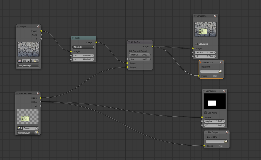The image size is (261, 160).
Task: Collapse highlighted File Output node via orange triangle
Action: coord(200,62)
